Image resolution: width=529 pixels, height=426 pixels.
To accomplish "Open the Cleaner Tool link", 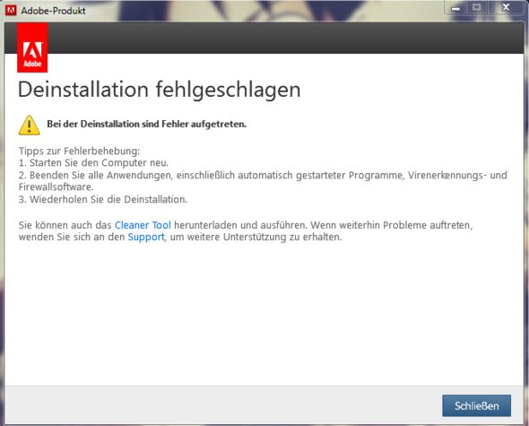I will (143, 225).
